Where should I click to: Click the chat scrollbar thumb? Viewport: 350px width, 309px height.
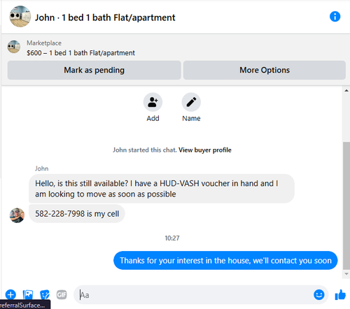pyautogui.click(x=346, y=206)
